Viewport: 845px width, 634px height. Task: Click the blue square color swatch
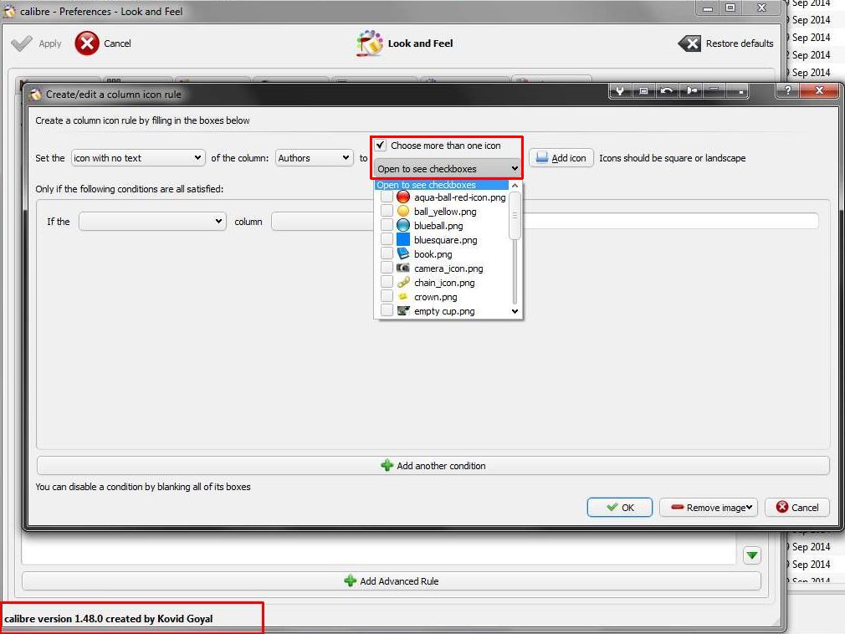[x=403, y=239]
